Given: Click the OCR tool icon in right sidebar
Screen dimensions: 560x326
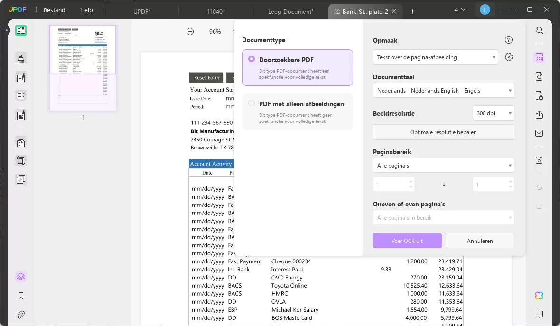Looking at the screenshot, I should pos(539,57).
